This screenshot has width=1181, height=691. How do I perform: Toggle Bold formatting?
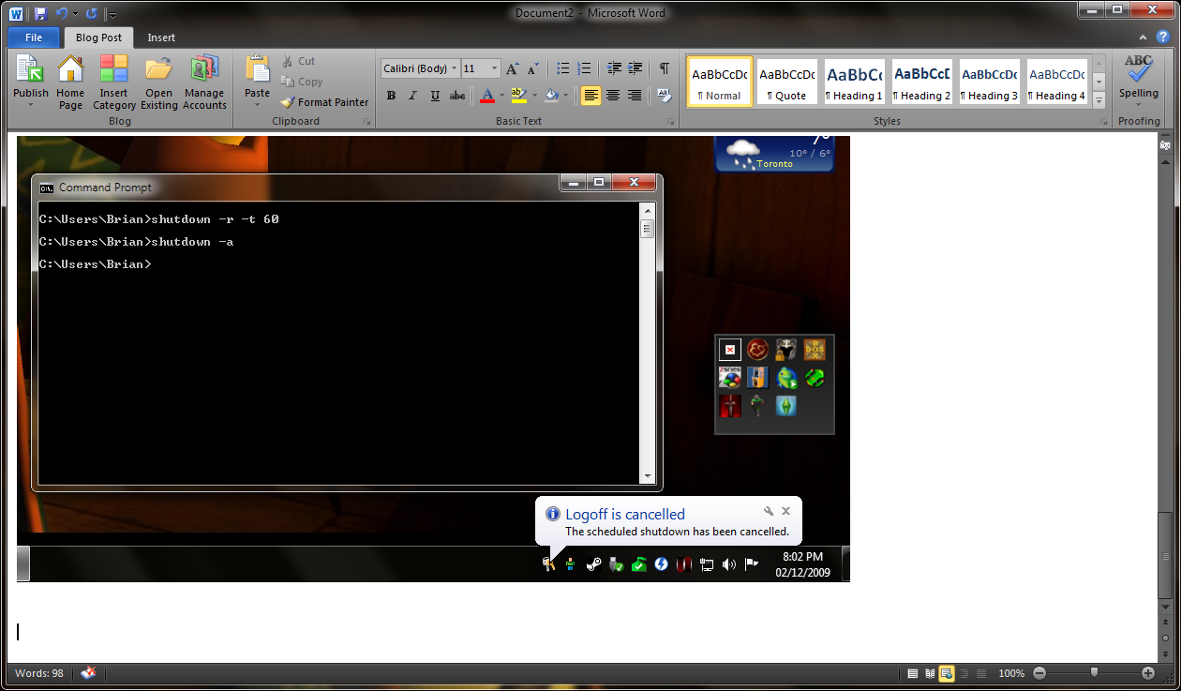[x=391, y=95]
